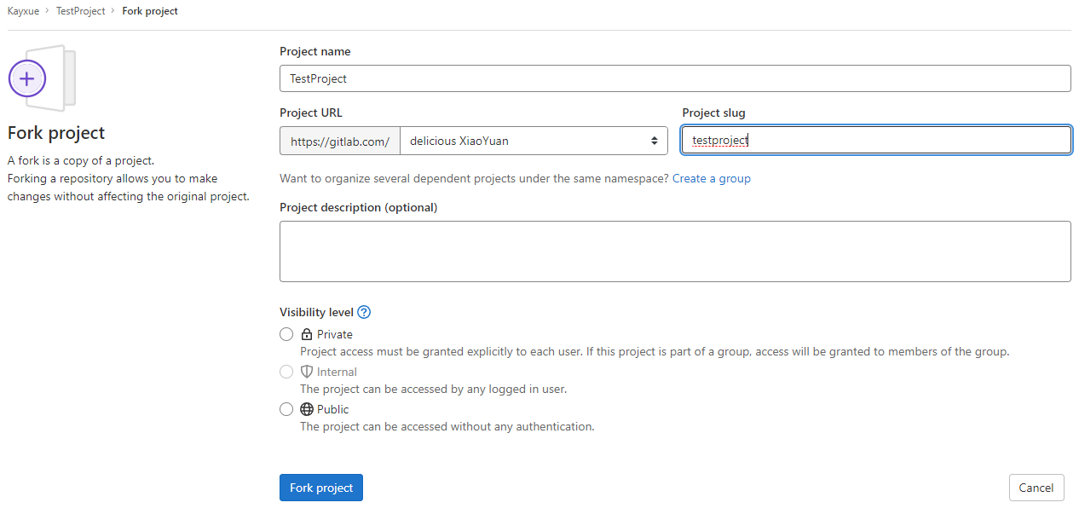Focus the Project name text field
The height and width of the screenshot is (514, 1079).
coord(674,78)
